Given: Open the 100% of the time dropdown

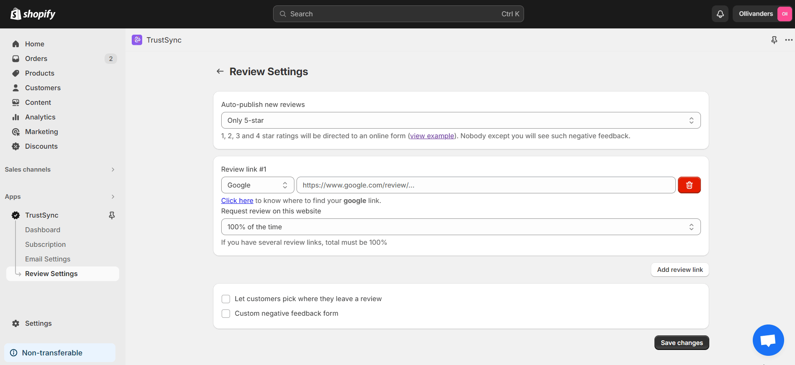Looking at the screenshot, I should coord(461,227).
